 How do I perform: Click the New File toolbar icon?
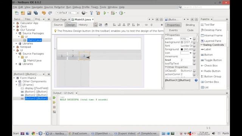(17, 13)
